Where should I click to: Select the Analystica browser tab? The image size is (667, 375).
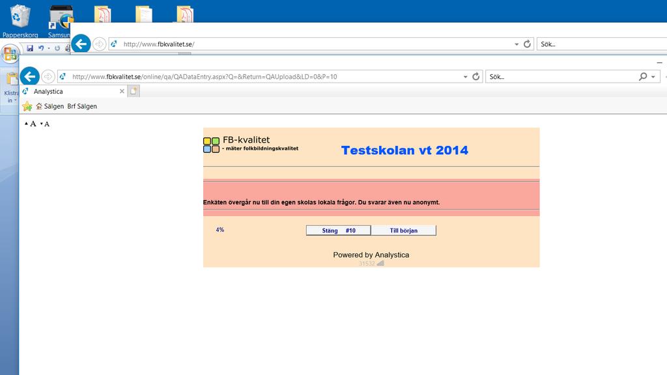72,91
